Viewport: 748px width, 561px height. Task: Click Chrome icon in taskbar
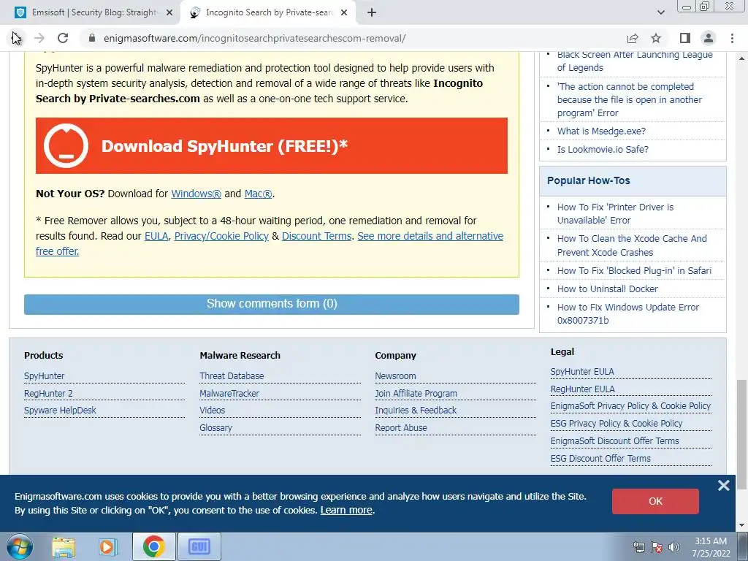tap(153, 546)
